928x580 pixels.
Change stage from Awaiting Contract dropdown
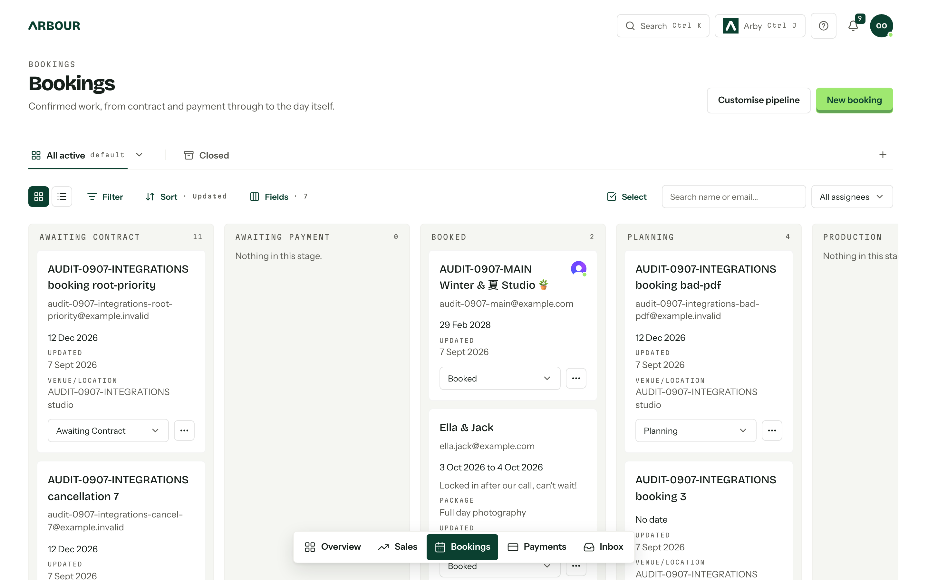tap(108, 430)
